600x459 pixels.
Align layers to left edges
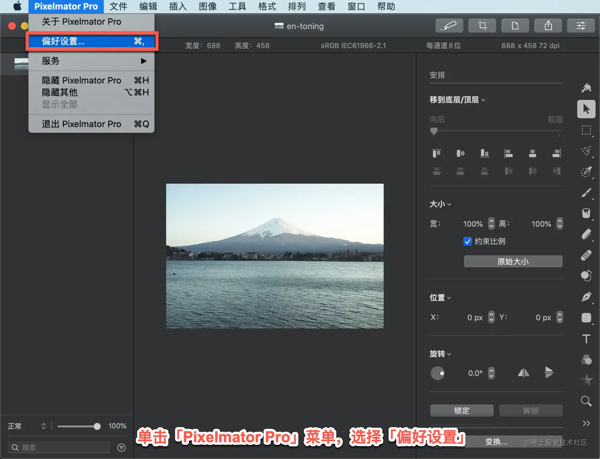click(x=508, y=153)
